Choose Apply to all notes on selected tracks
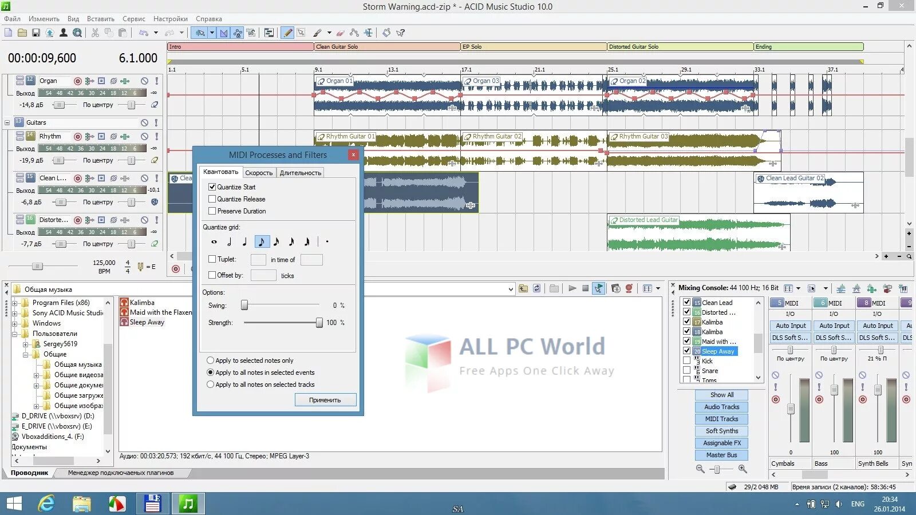The width and height of the screenshot is (916, 515). [x=210, y=385]
